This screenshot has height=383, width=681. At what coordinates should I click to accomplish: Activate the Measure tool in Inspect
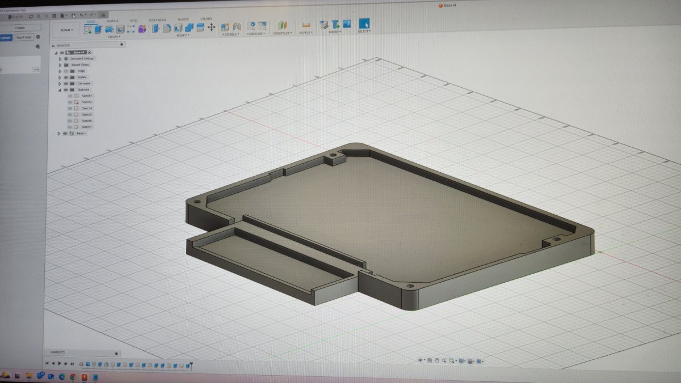click(306, 25)
